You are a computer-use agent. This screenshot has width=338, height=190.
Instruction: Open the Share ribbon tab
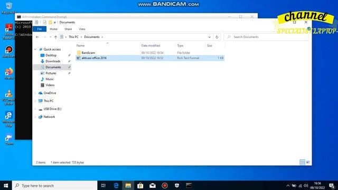click(x=68, y=29)
